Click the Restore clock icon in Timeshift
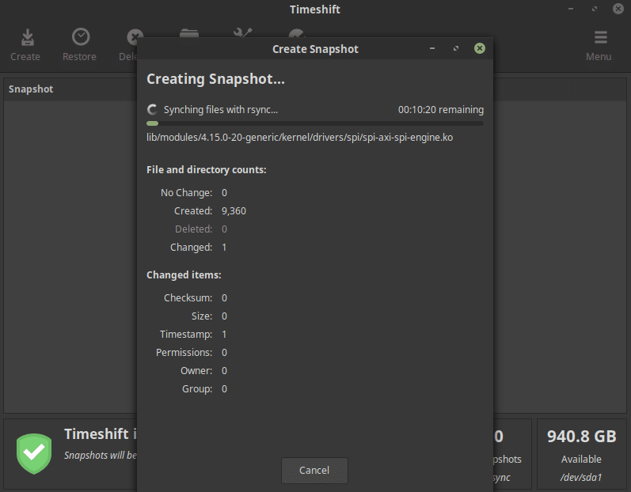 [81, 37]
